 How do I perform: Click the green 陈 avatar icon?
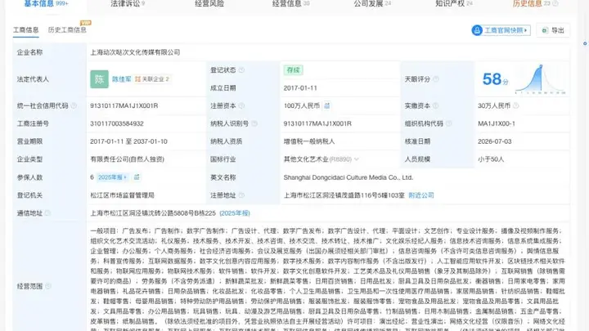click(x=99, y=79)
